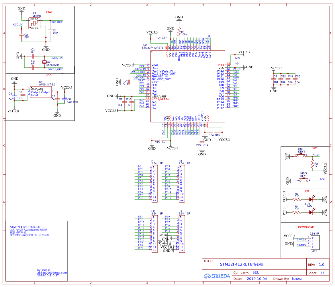Image resolution: width=335 pixels, height=287 pixels.
Task: Select the LED diode connected to R3
Action: pos(312,199)
